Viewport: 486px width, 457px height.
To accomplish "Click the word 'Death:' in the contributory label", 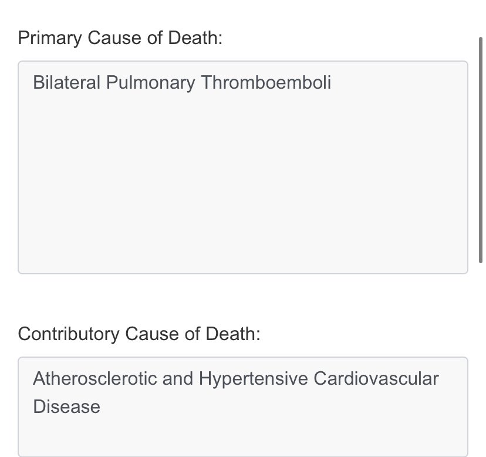I will pos(233,334).
